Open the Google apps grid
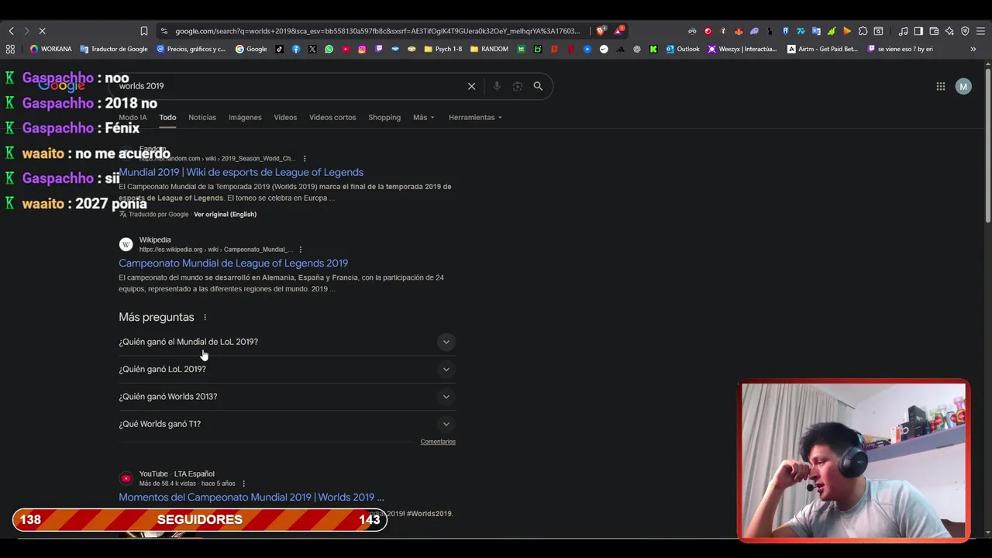The height and width of the screenshot is (558, 992). pos(940,86)
